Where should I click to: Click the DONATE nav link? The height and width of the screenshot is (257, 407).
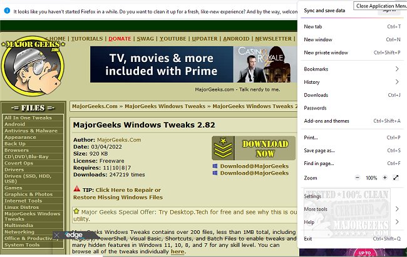click(x=120, y=39)
